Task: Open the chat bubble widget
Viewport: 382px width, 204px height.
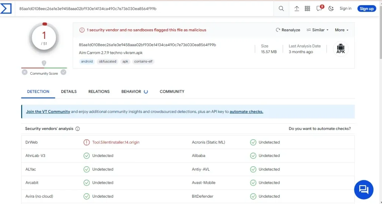Action: click(x=363, y=189)
